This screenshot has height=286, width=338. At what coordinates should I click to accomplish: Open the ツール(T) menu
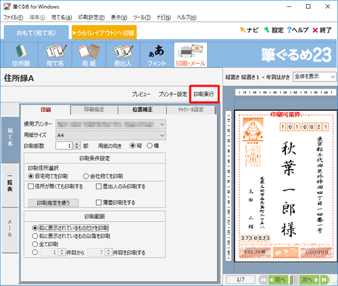(142, 18)
